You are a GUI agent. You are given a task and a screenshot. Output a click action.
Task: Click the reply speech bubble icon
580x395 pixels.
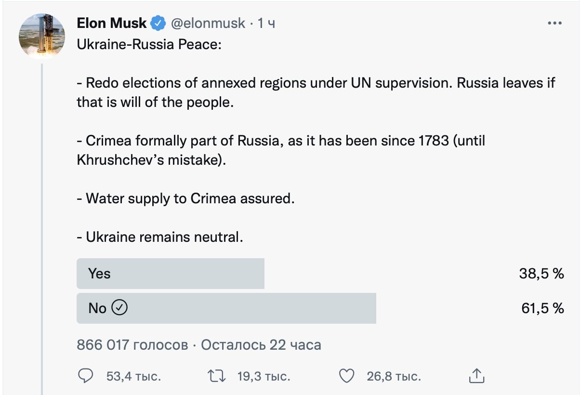tap(85, 376)
